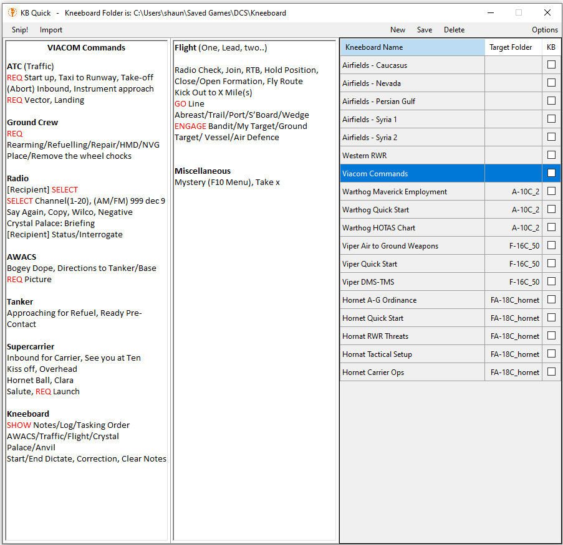The width and height of the screenshot is (563, 545).
Task: Enable KB checkbox for Airfields - Caucasus
Action: pos(551,65)
